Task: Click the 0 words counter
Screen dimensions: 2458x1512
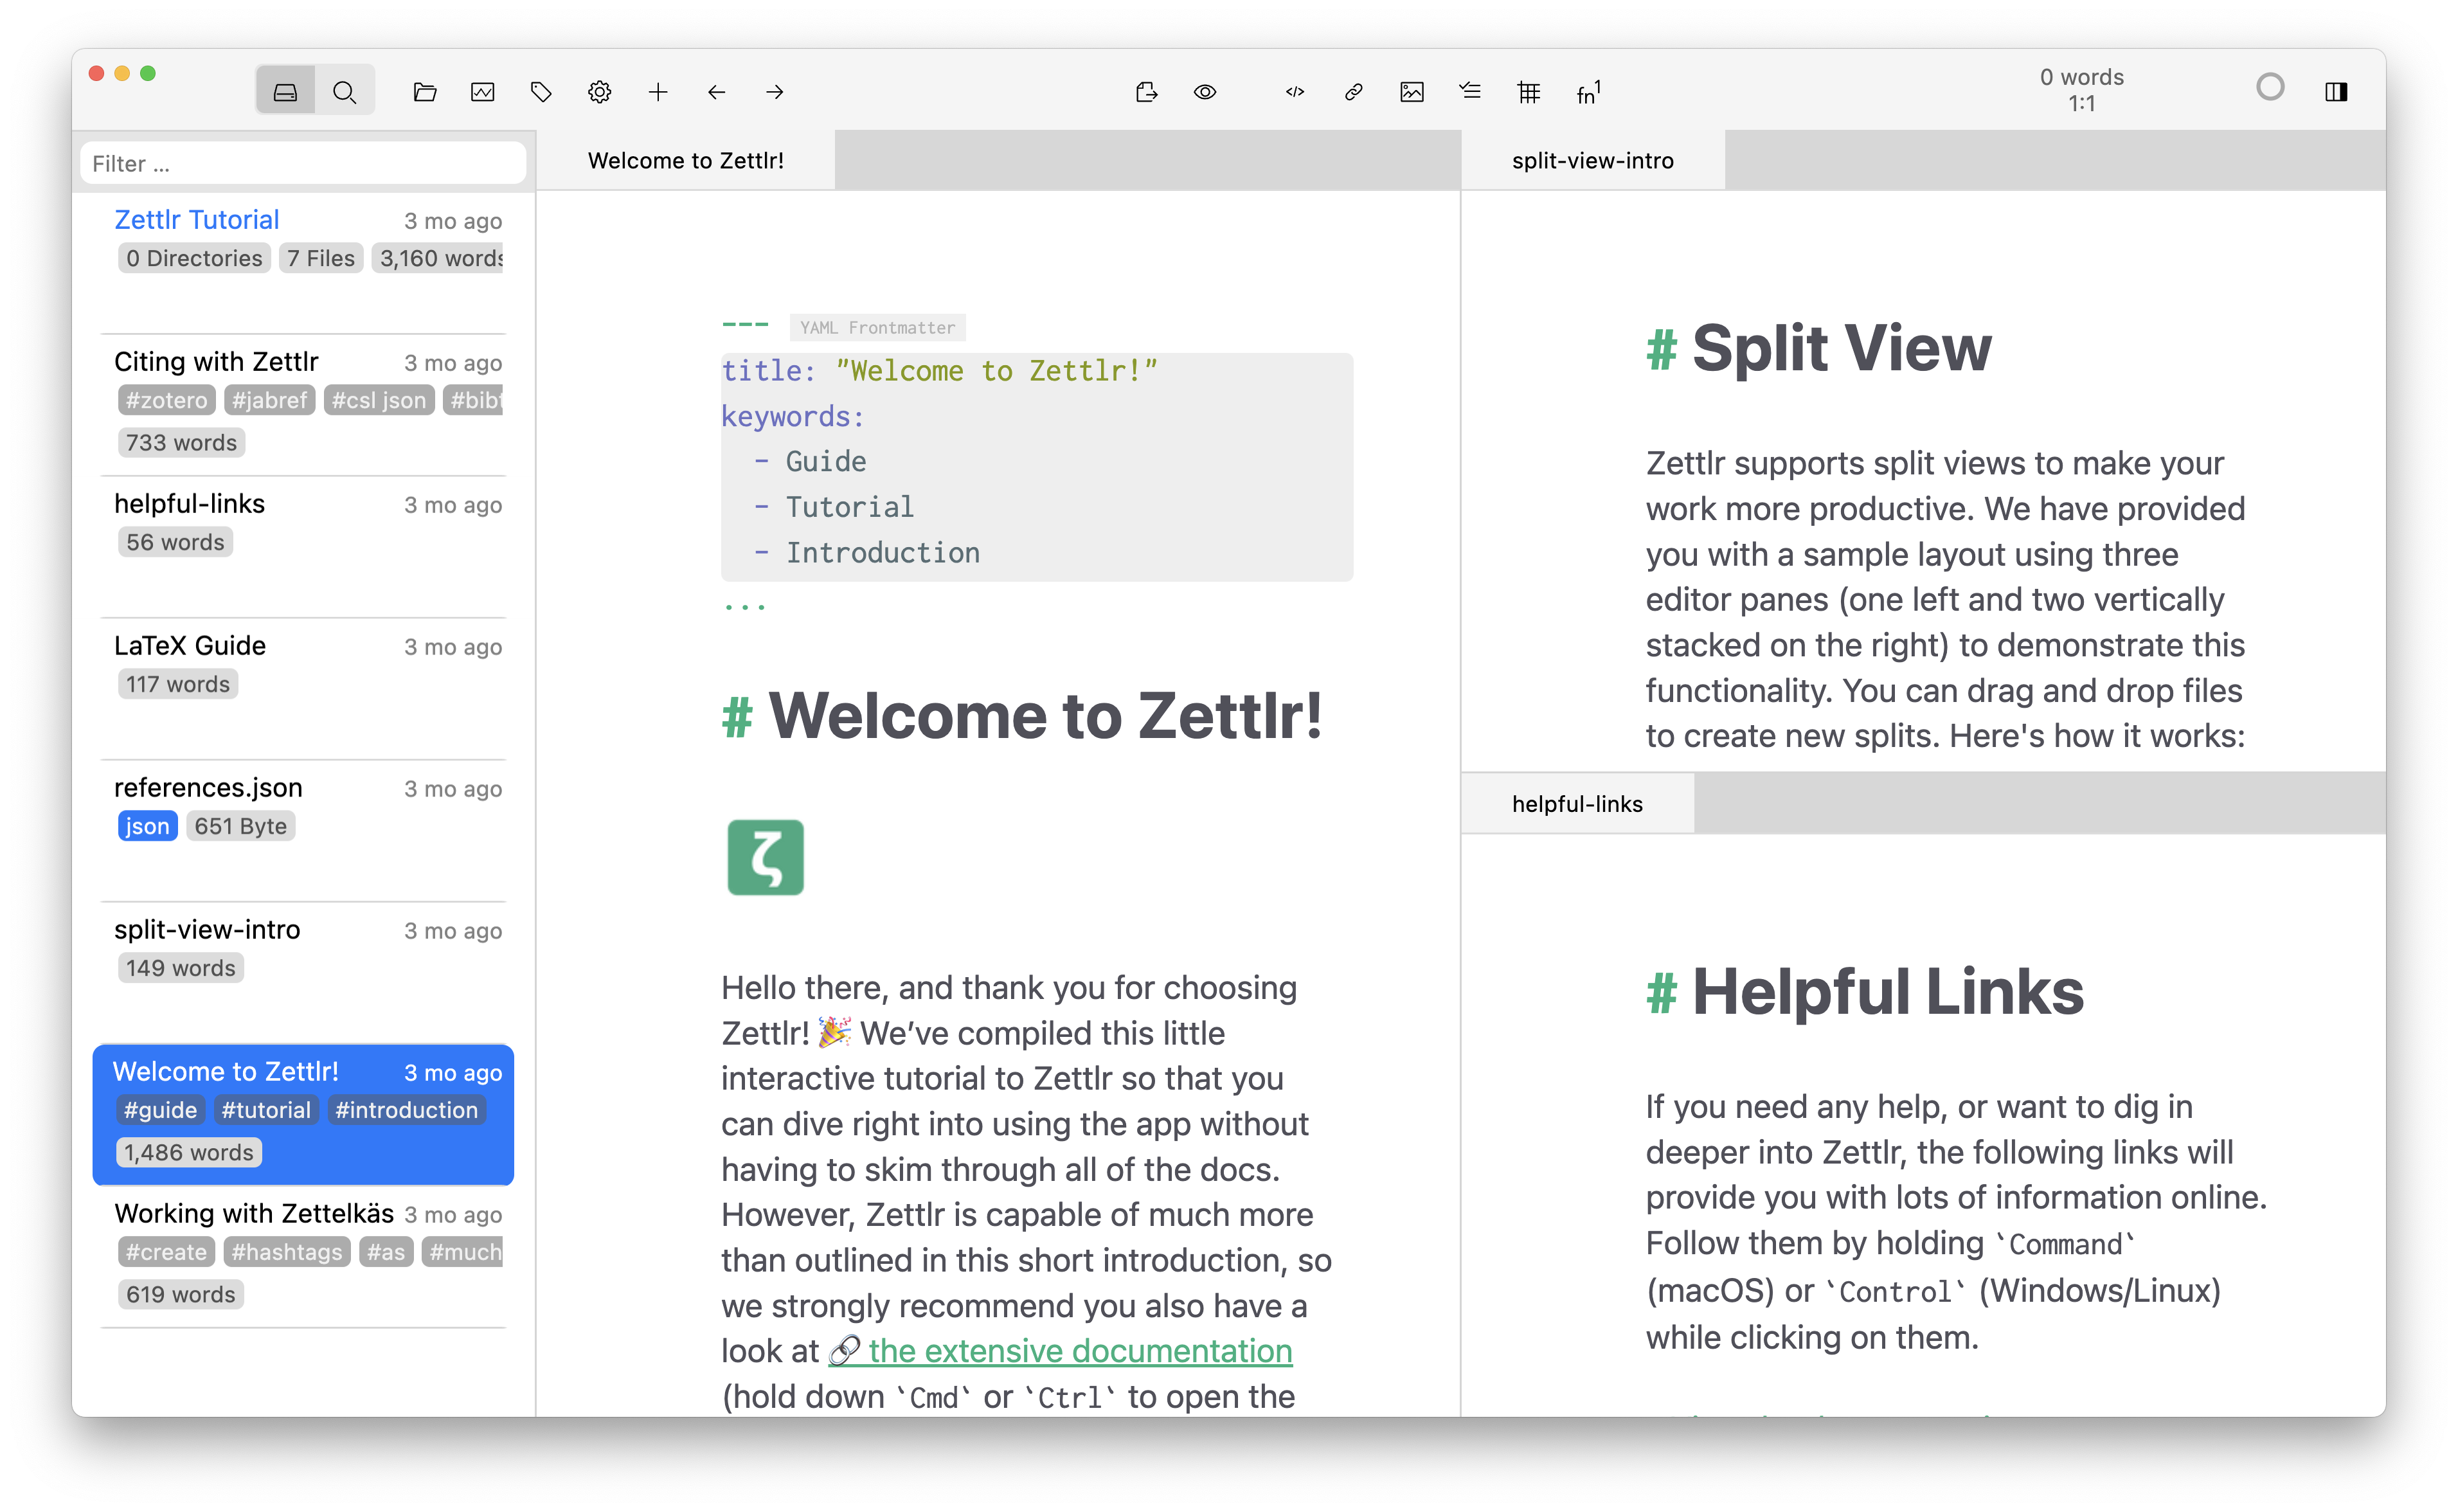Action: point(2081,77)
